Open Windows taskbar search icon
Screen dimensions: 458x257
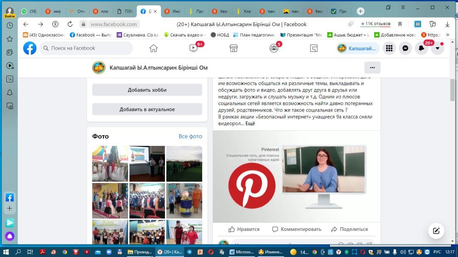point(18,252)
